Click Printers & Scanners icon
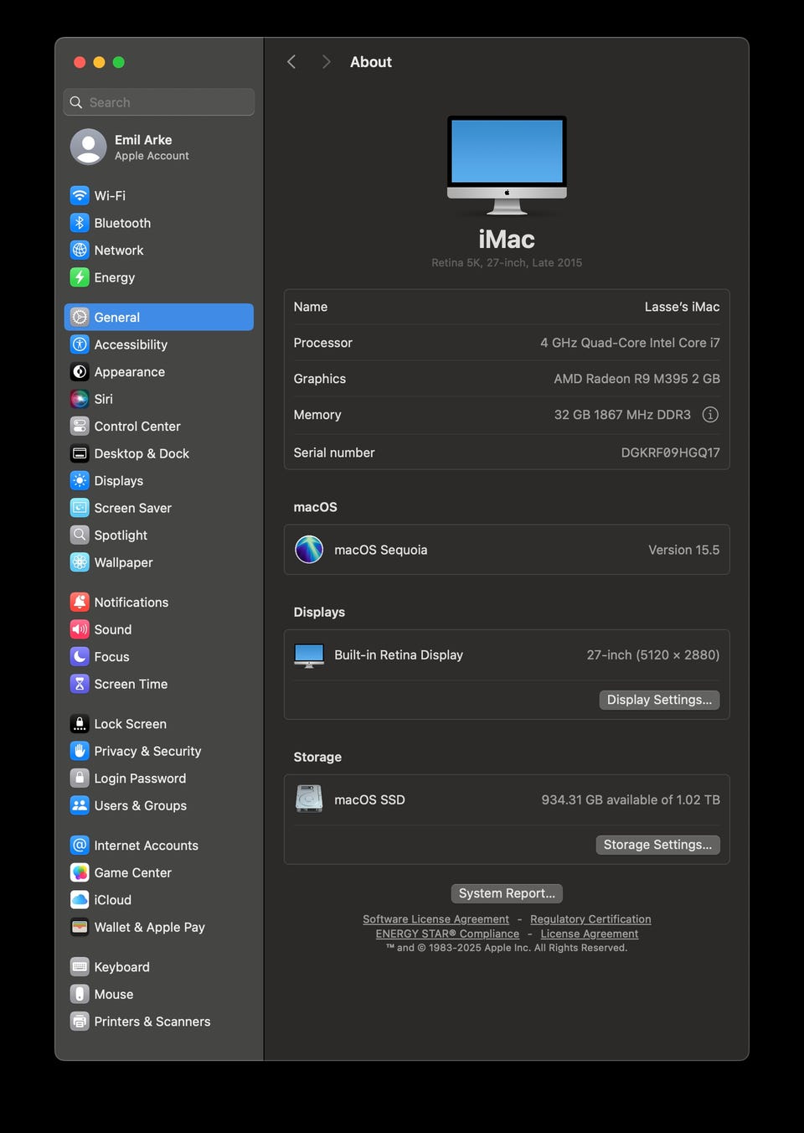 (x=80, y=1021)
